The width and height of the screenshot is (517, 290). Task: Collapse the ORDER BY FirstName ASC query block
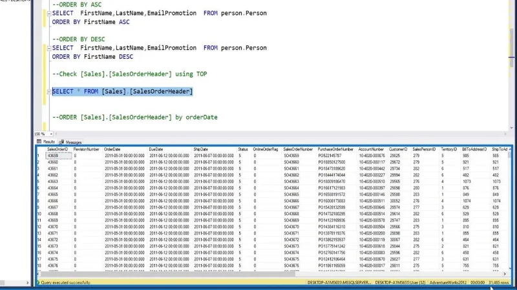(x=49, y=14)
